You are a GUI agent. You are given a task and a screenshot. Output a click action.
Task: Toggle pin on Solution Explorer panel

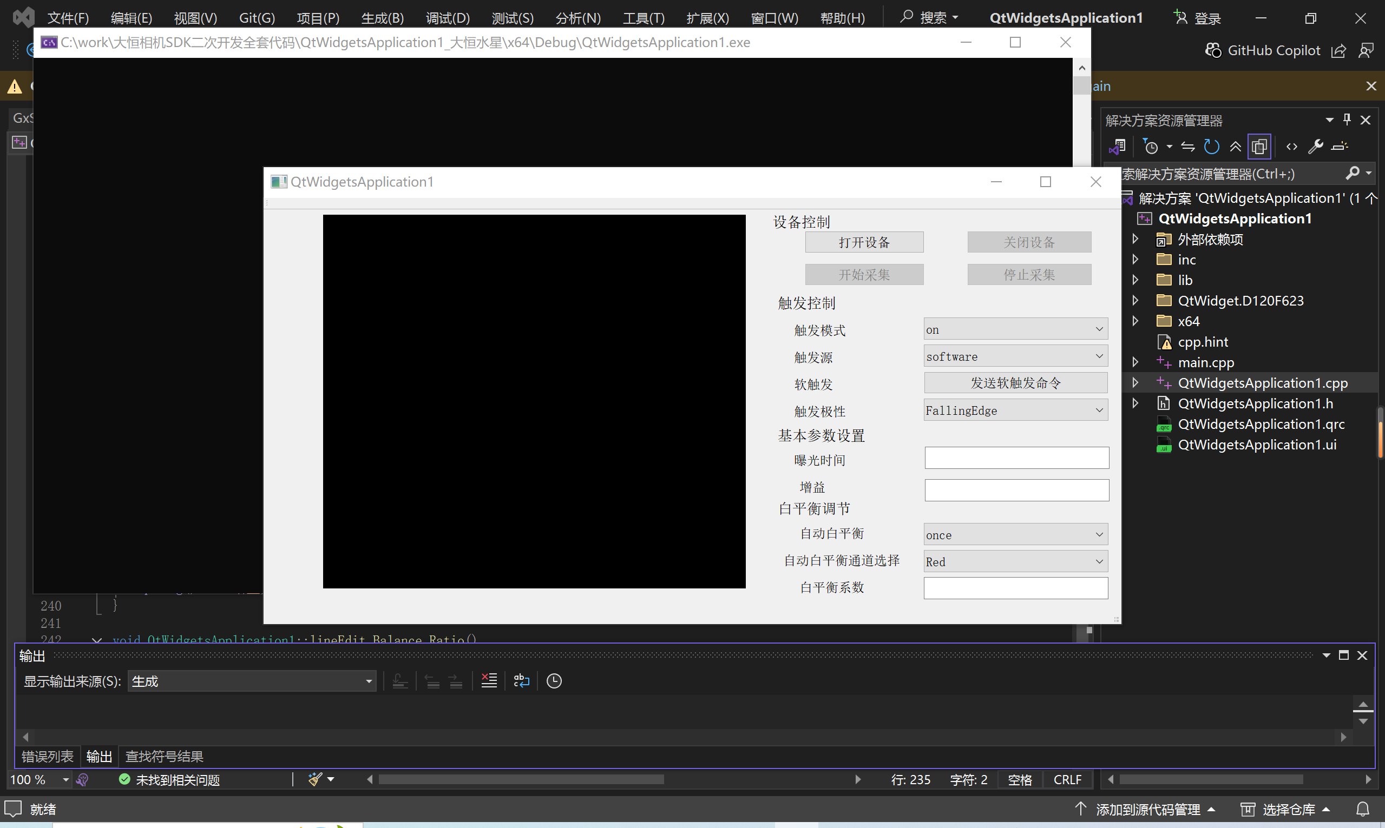(x=1347, y=120)
